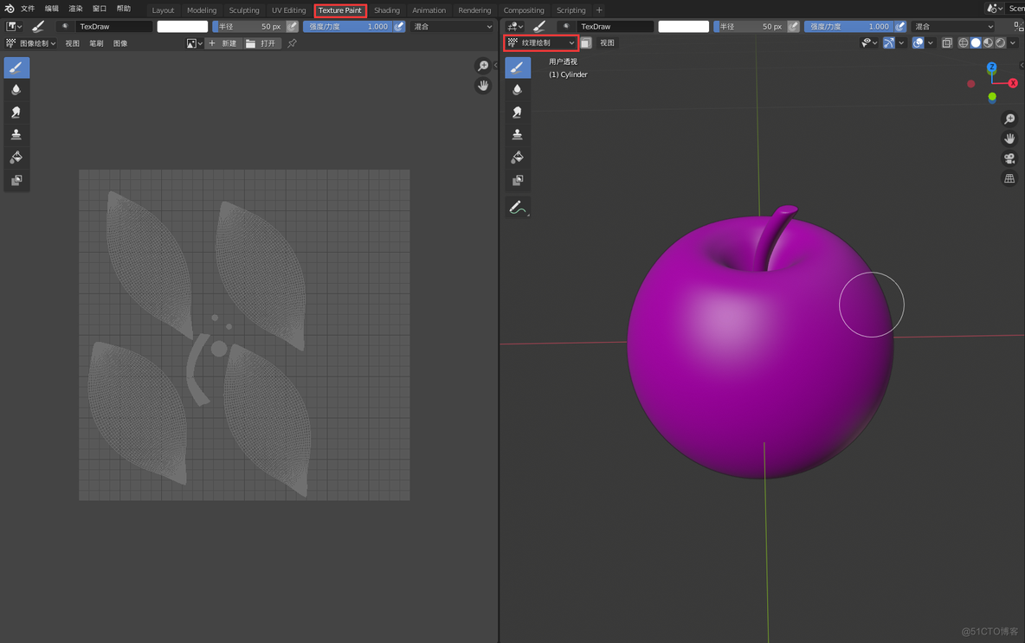
Task: Open image browse dropdown beside 新建
Action: coord(194,43)
